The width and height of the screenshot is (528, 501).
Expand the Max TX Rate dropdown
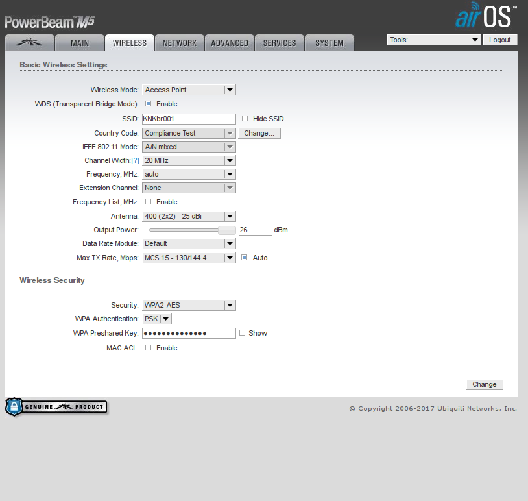pos(189,258)
